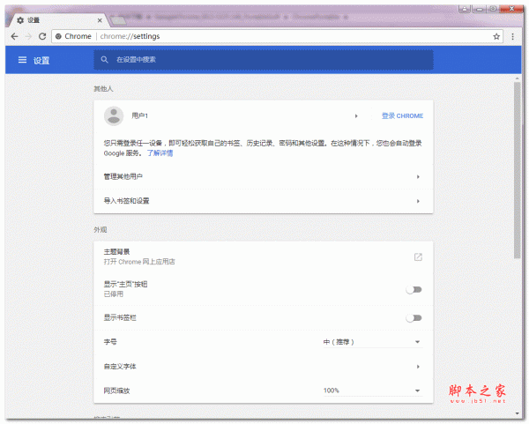
Task: Expand the 自定义字体 row
Action: point(418,366)
